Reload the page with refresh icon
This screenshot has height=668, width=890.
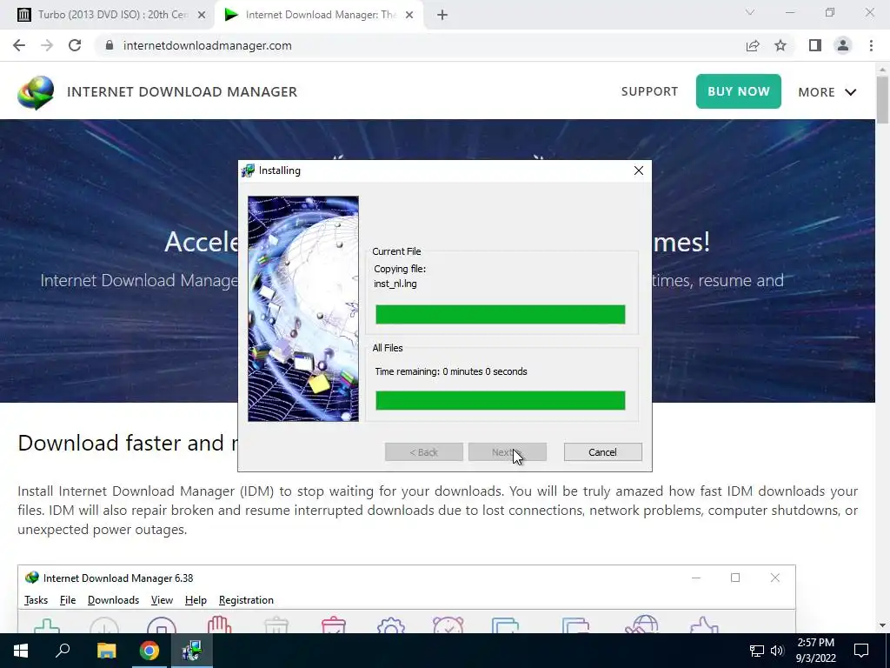(x=75, y=45)
